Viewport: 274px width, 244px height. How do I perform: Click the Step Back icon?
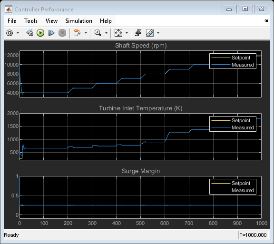[30, 33]
